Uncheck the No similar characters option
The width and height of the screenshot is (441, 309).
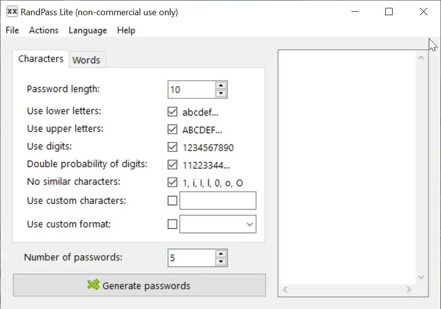pos(172,183)
